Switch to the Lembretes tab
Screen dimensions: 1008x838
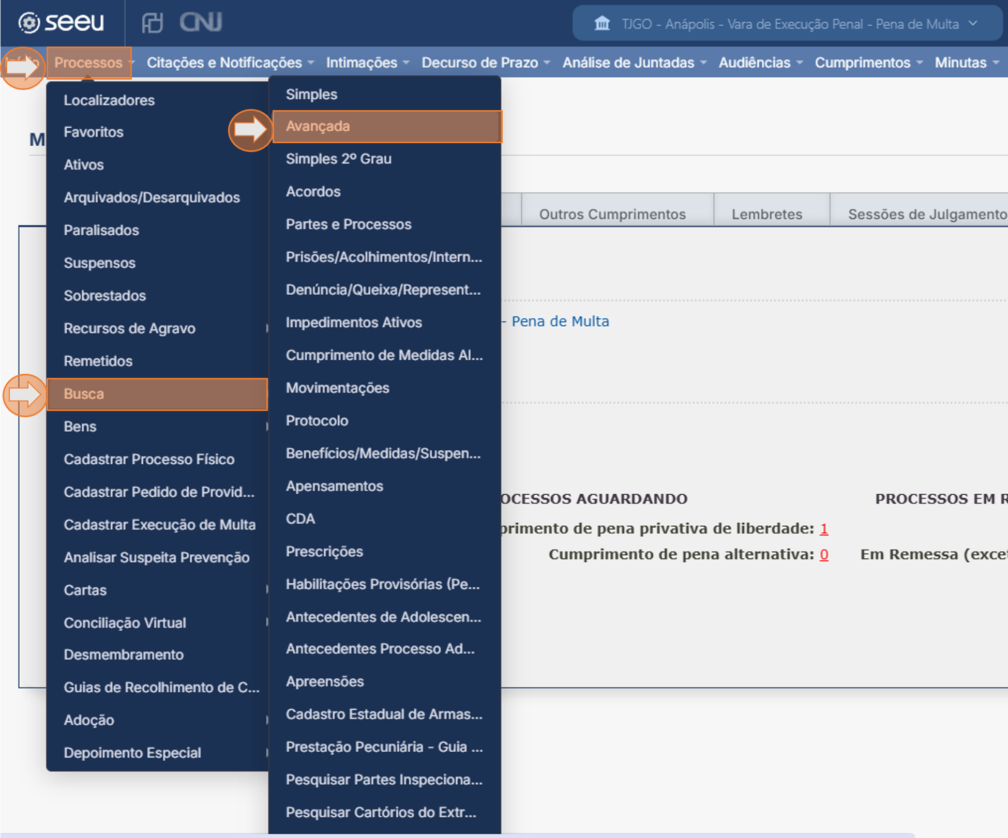766,214
